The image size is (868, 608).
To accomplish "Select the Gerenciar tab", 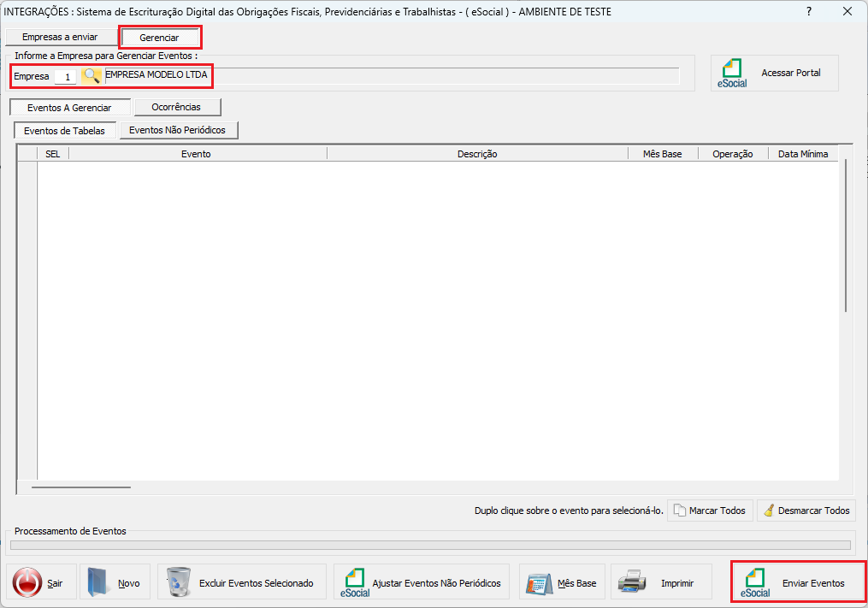I will pos(159,38).
